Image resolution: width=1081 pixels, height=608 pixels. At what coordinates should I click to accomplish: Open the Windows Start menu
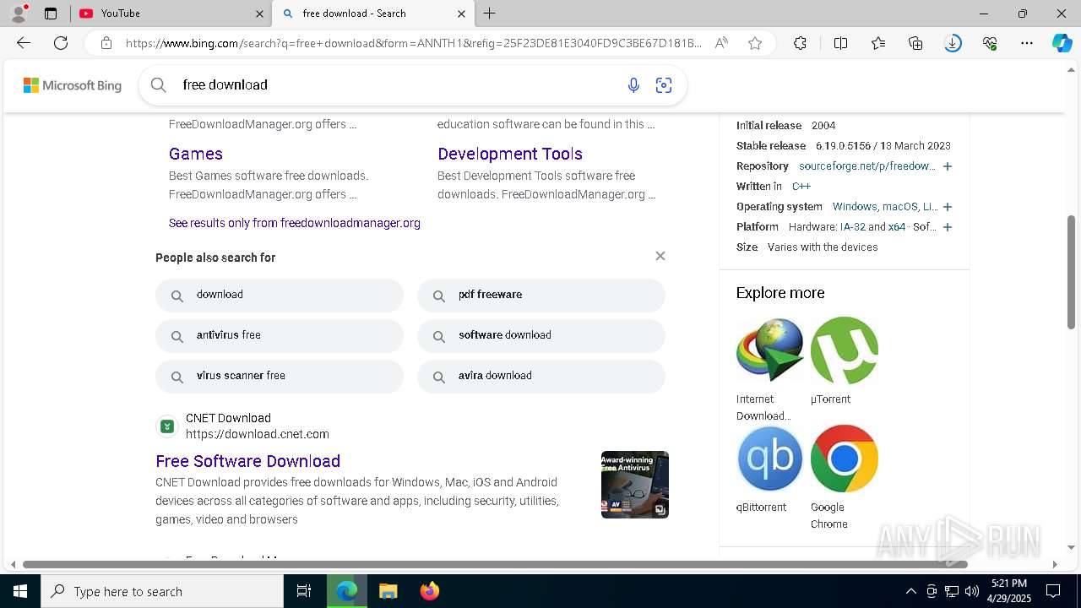pos(20,591)
